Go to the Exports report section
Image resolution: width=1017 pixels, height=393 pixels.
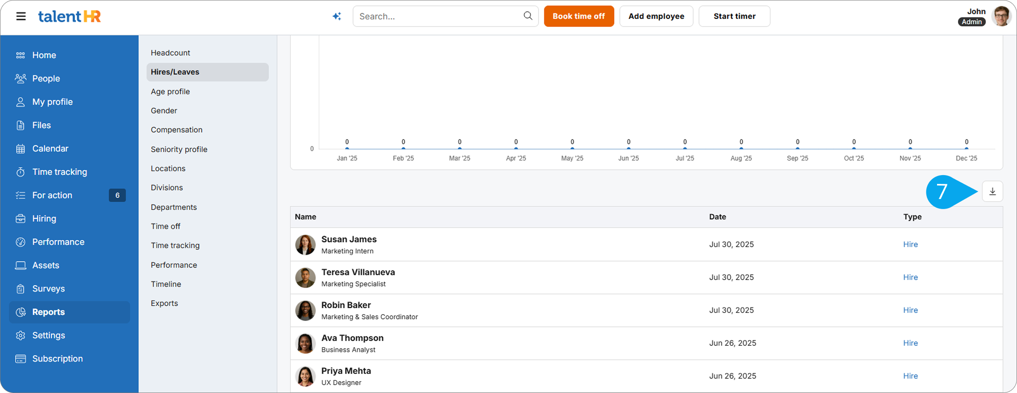click(164, 303)
